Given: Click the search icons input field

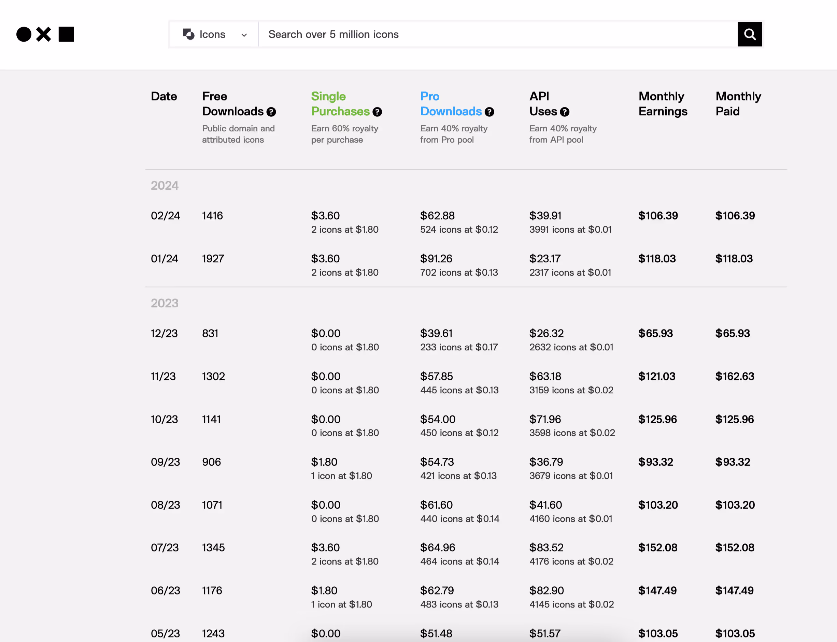Looking at the screenshot, I should (497, 34).
